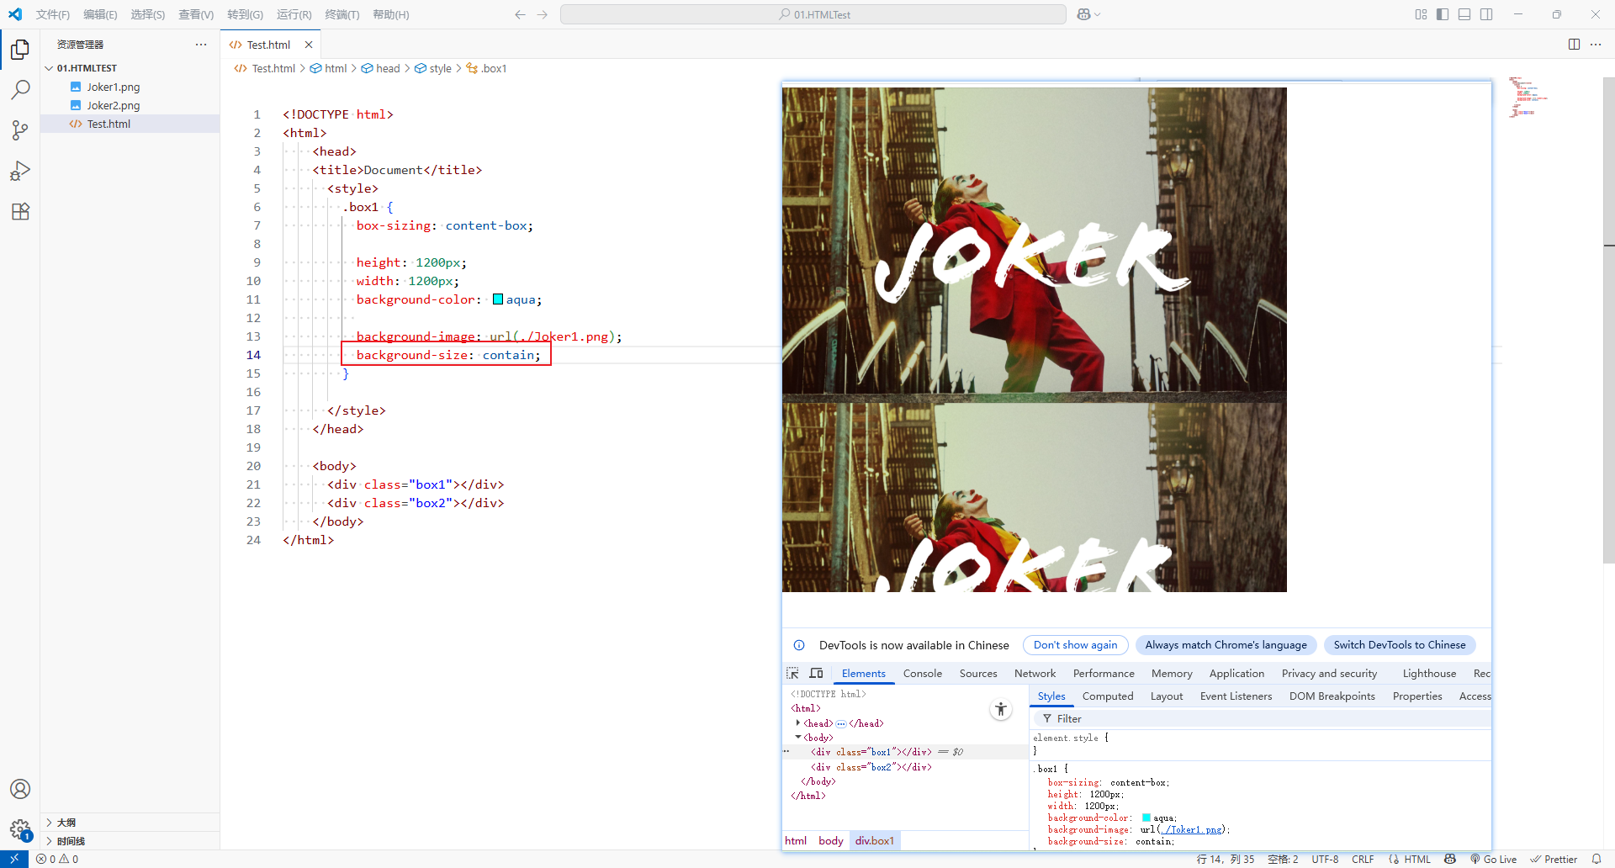Switch to the DevTools Network tab
The height and width of the screenshot is (868, 1615).
pos(1035,673)
